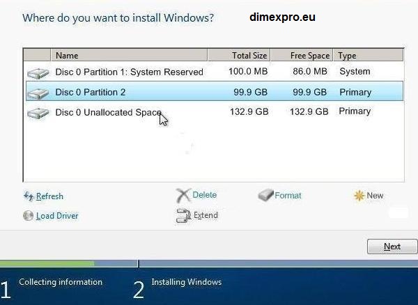The image size is (418, 305).
Task: Click Partition 2's 99.9 GB total size
Action: click(x=250, y=92)
